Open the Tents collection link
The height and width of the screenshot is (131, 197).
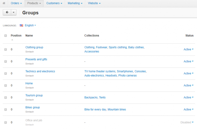click(x=102, y=97)
